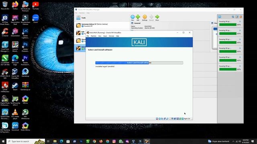Click the notification center icon in VirtualBox panel
257x144 pixels.
[x=220, y=17]
